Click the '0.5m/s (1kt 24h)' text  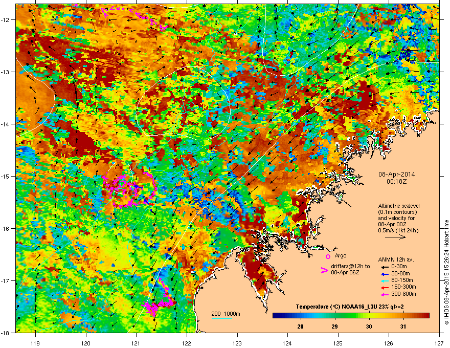point(398,230)
